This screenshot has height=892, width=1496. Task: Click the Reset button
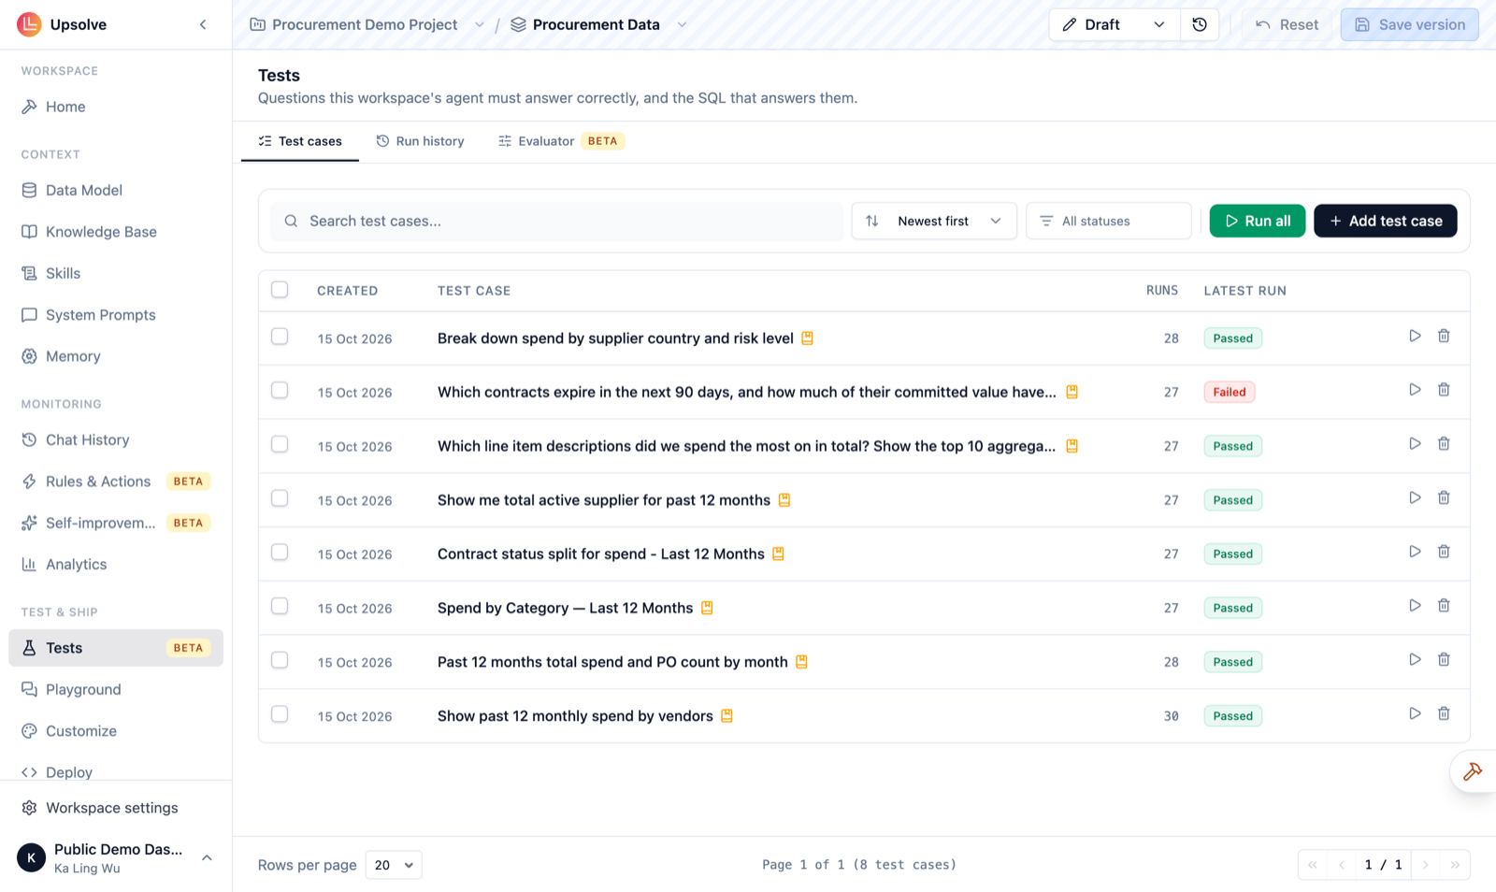(x=1287, y=24)
